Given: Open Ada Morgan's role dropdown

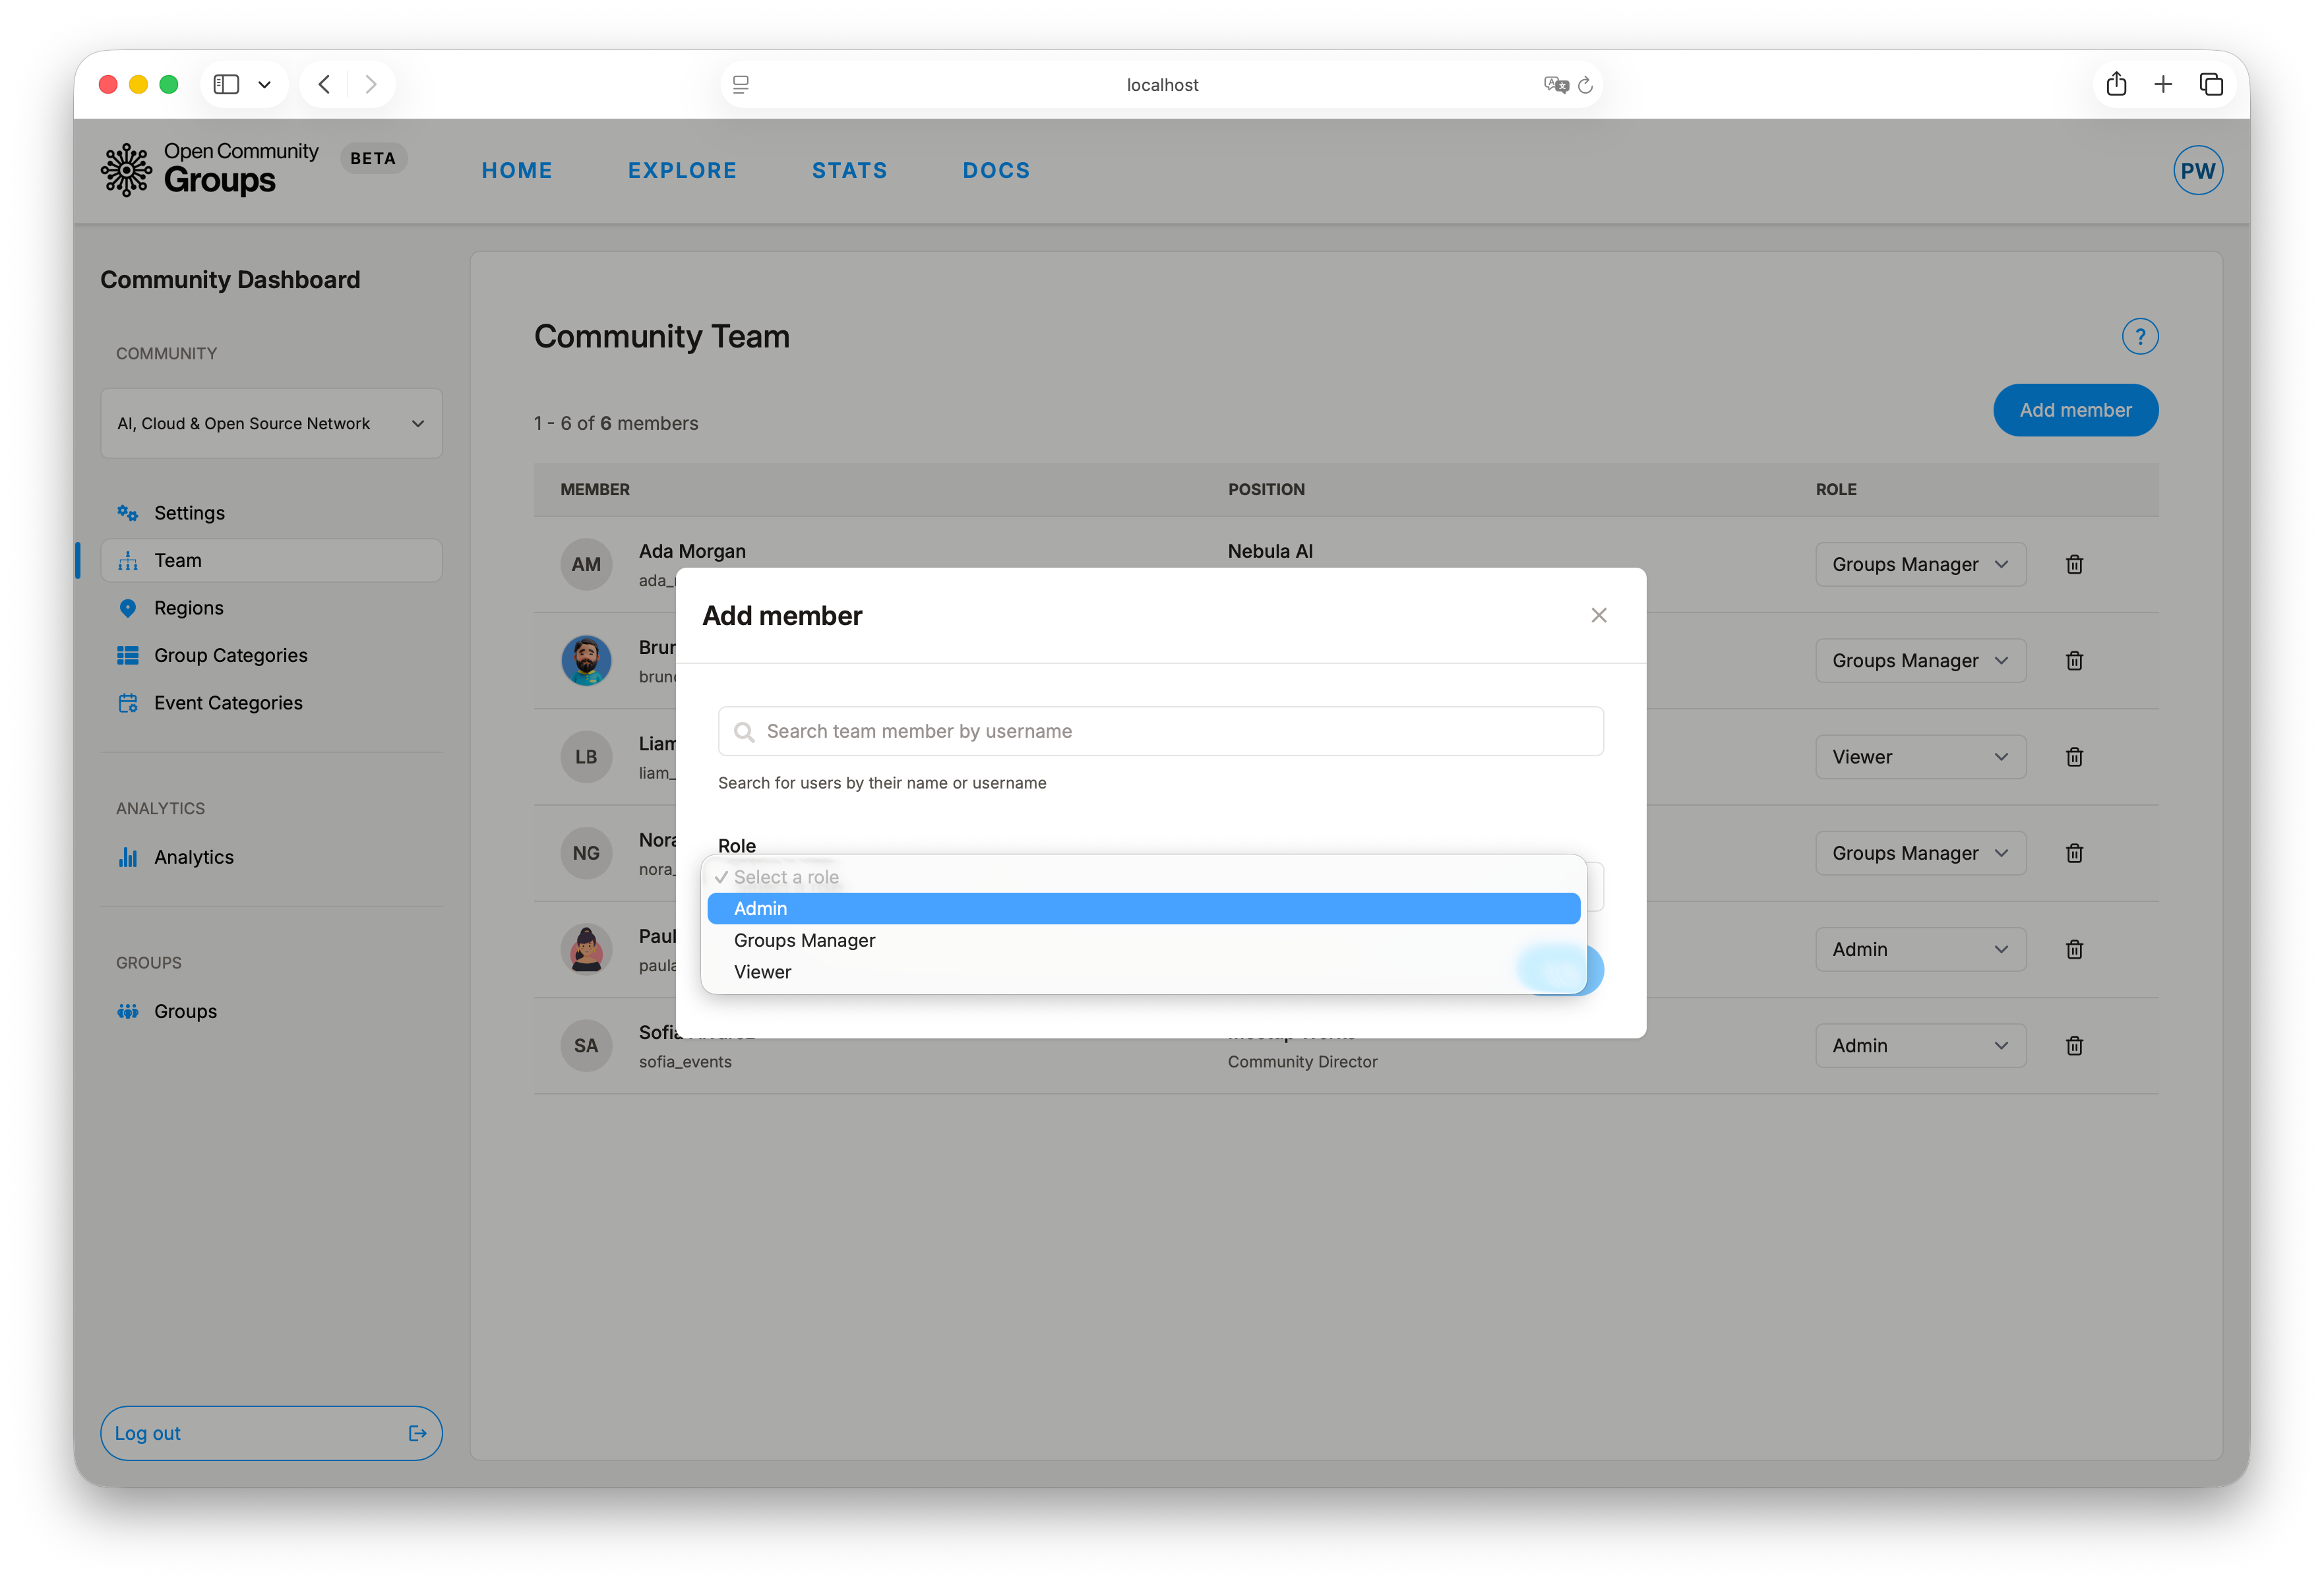Looking at the screenshot, I should [x=1920, y=565].
